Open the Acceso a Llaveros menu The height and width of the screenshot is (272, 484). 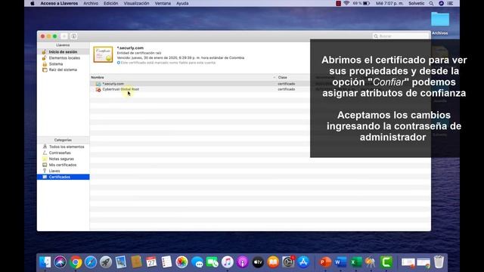tap(59, 3)
